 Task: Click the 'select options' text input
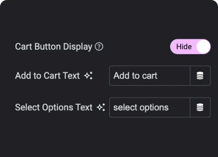click(x=150, y=107)
